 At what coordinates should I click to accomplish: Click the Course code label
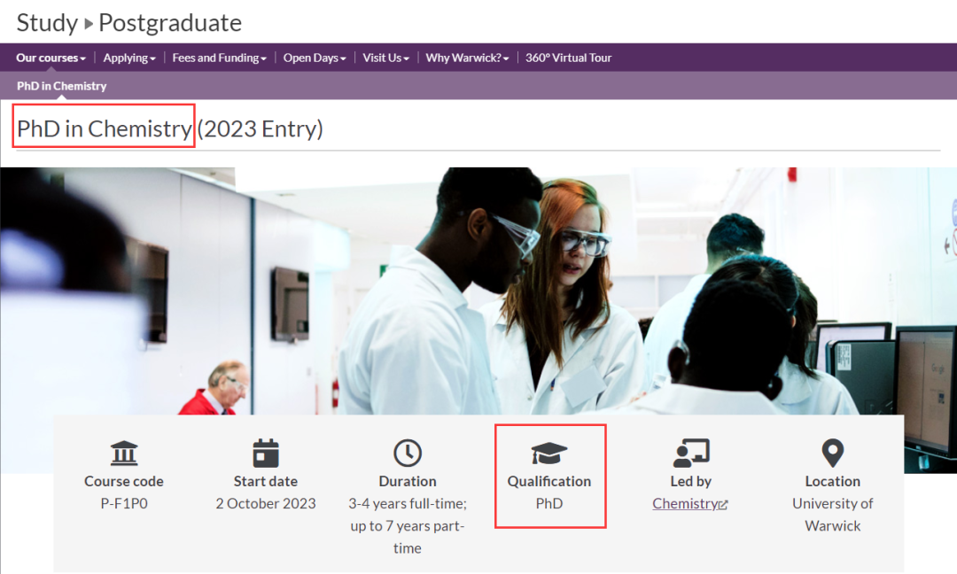[x=124, y=481]
